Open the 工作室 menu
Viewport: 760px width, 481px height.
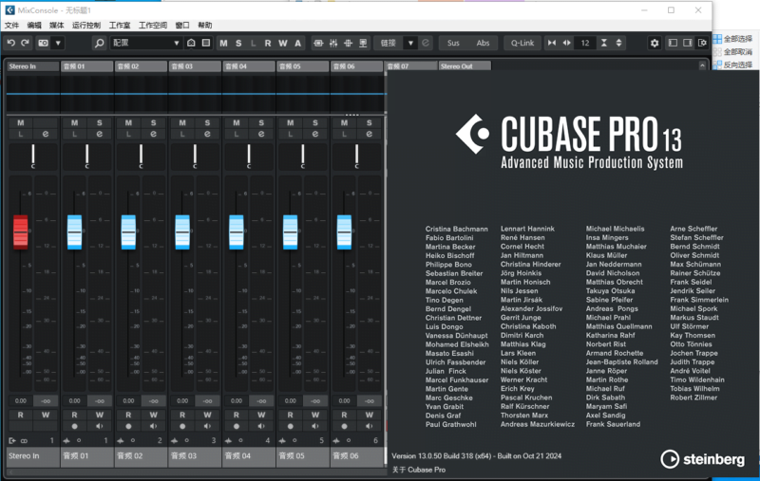tap(120, 26)
